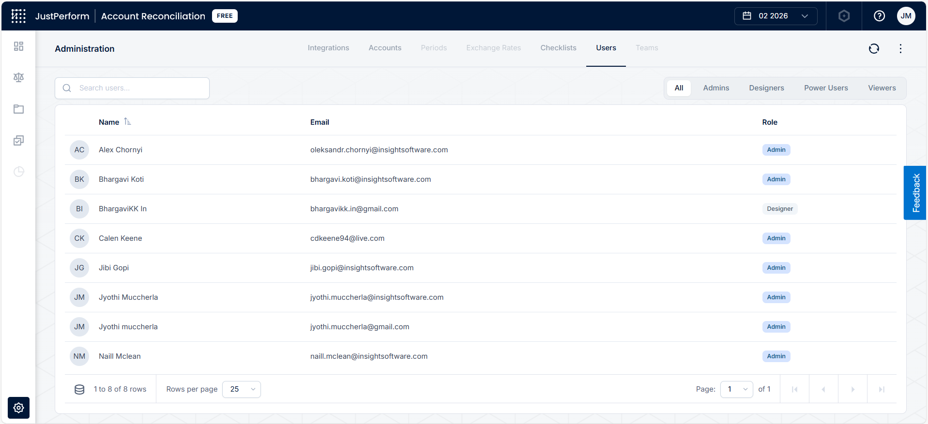928x424 pixels.
Task: Switch to the Exchange Rates tab
Action: pyautogui.click(x=493, y=48)
